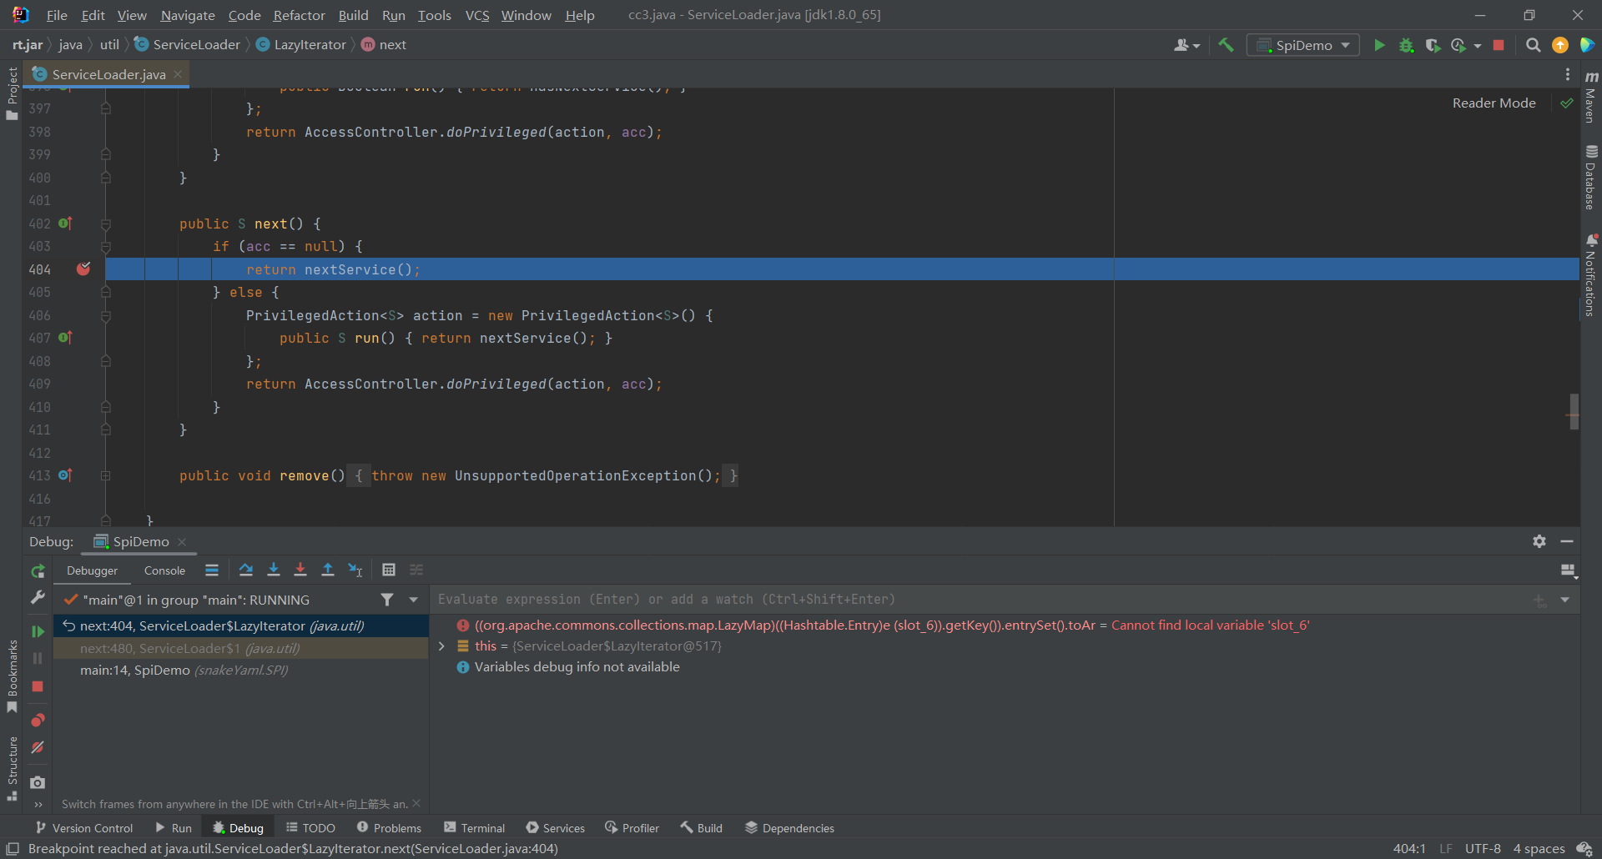Run SpiDemo with the green play button

click(x=1379, y=45)
